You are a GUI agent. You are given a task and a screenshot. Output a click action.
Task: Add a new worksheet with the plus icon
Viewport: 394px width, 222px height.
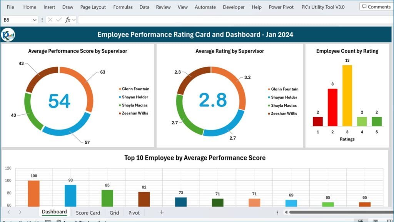point(161,212)
